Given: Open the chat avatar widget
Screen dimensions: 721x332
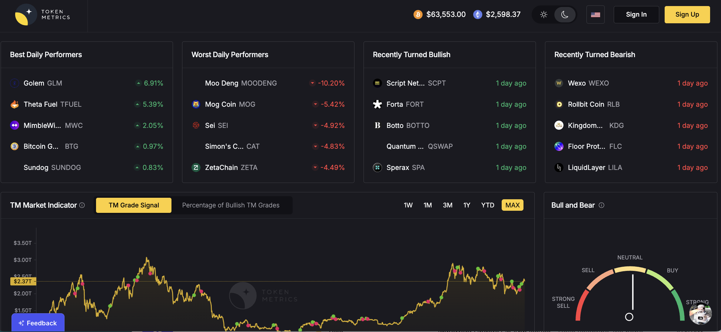Looking at the screenshot, I should click(700, 314).
